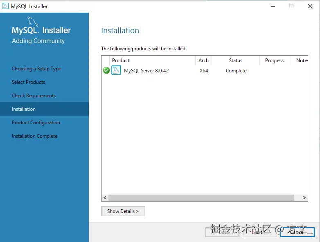Click the Cancel button
Screen dimensions: 320x242
coord(297,232)
